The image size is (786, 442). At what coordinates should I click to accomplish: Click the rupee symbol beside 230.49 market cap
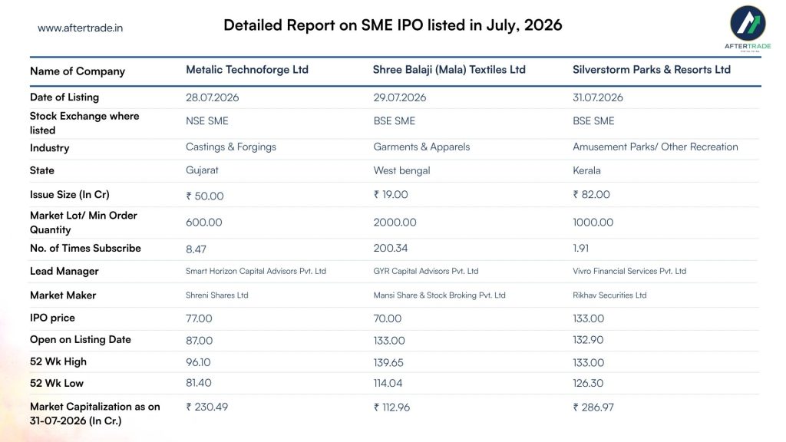click(189, 407)
